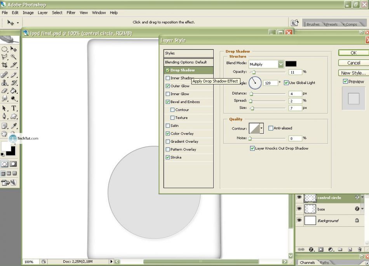Screen dimensions: 369x266
Task: Hide the base layer
Action: coord(299,209)
